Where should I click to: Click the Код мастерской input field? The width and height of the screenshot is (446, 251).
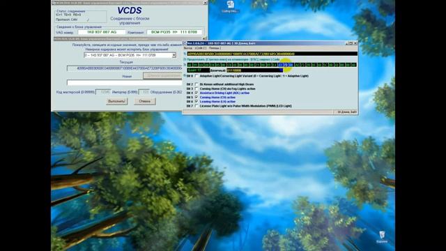point(103,92)
